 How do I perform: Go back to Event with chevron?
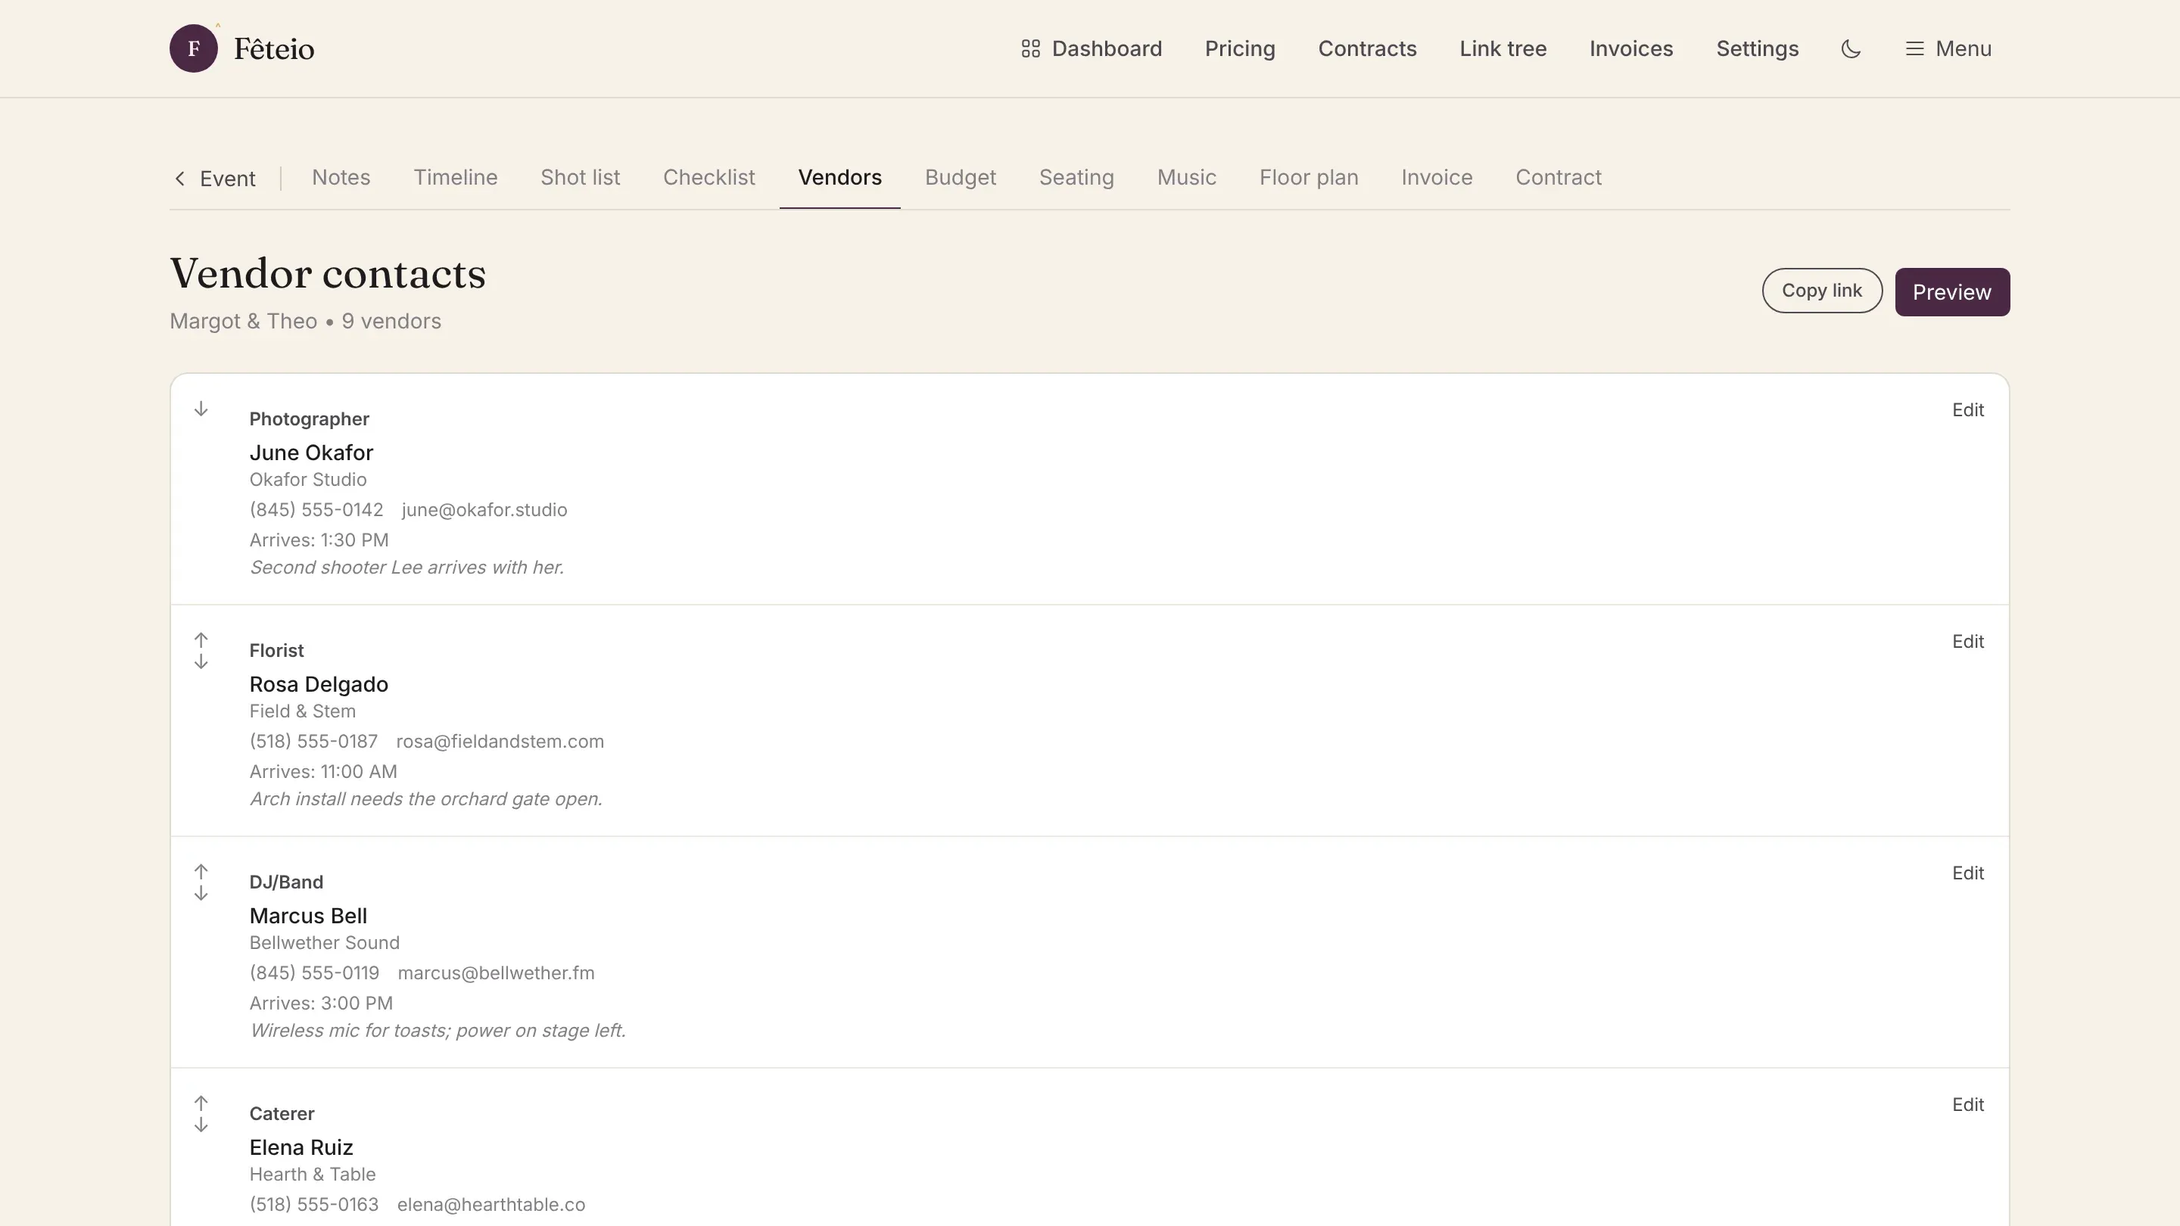(x=215, y=179)
